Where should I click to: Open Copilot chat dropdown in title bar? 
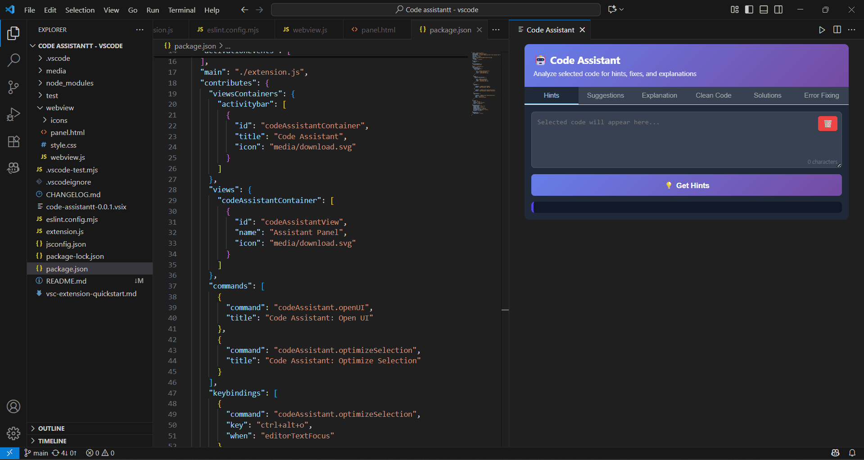coord(615,9)
